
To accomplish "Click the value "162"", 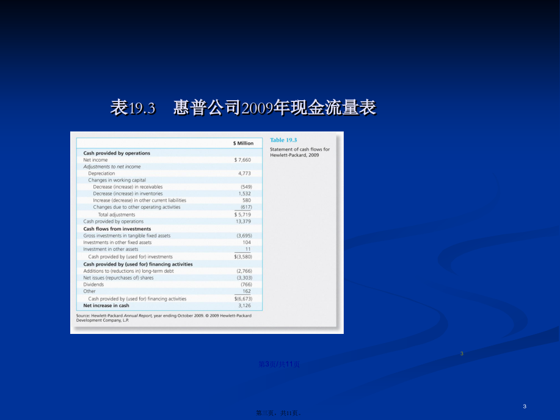I will point(247,292).
